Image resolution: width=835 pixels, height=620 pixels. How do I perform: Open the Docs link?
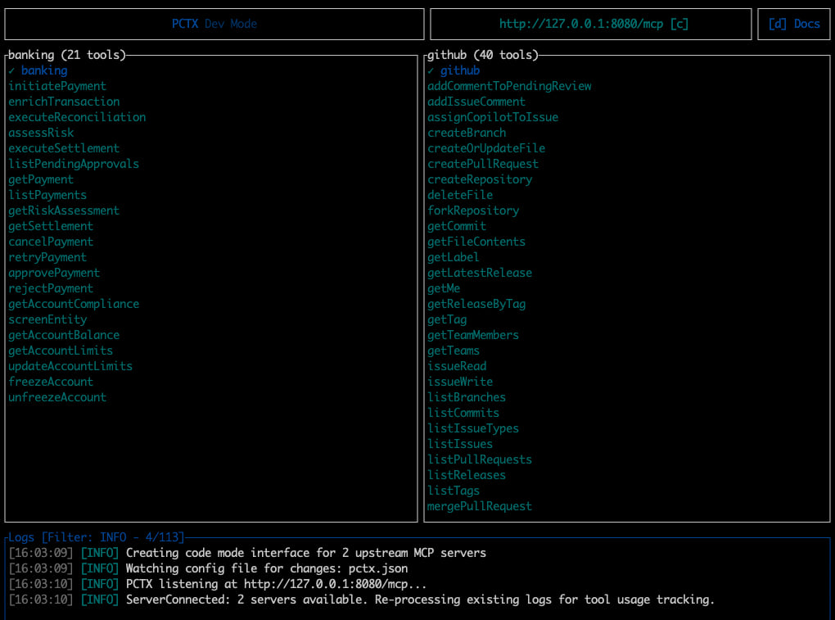(794, 24)
